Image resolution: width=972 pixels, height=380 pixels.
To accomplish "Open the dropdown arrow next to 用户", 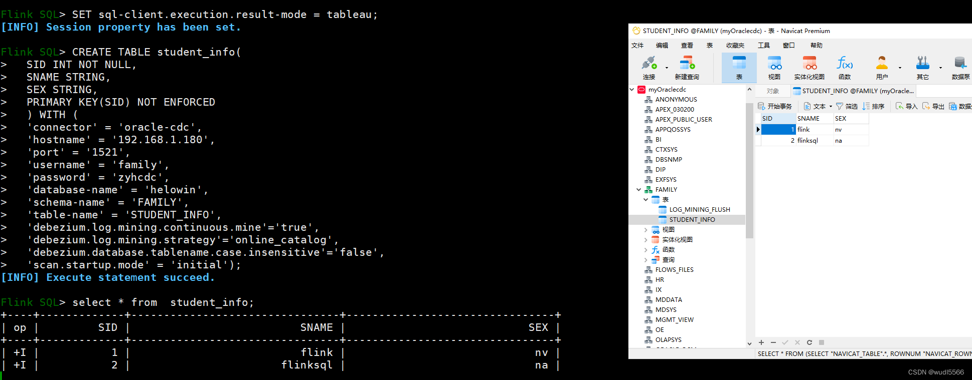I will [900, 68].
